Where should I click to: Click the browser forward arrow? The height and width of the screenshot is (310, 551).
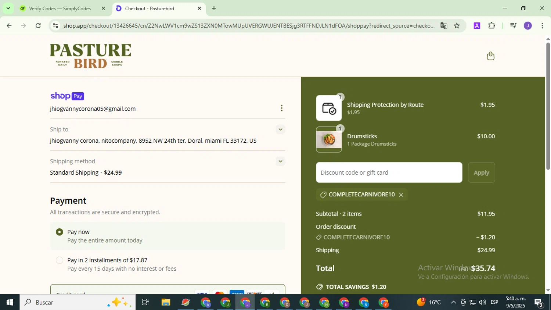point(24,26)
